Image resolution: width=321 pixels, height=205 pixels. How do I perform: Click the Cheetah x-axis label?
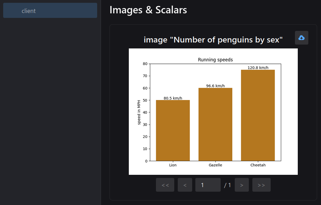[258, 165]
